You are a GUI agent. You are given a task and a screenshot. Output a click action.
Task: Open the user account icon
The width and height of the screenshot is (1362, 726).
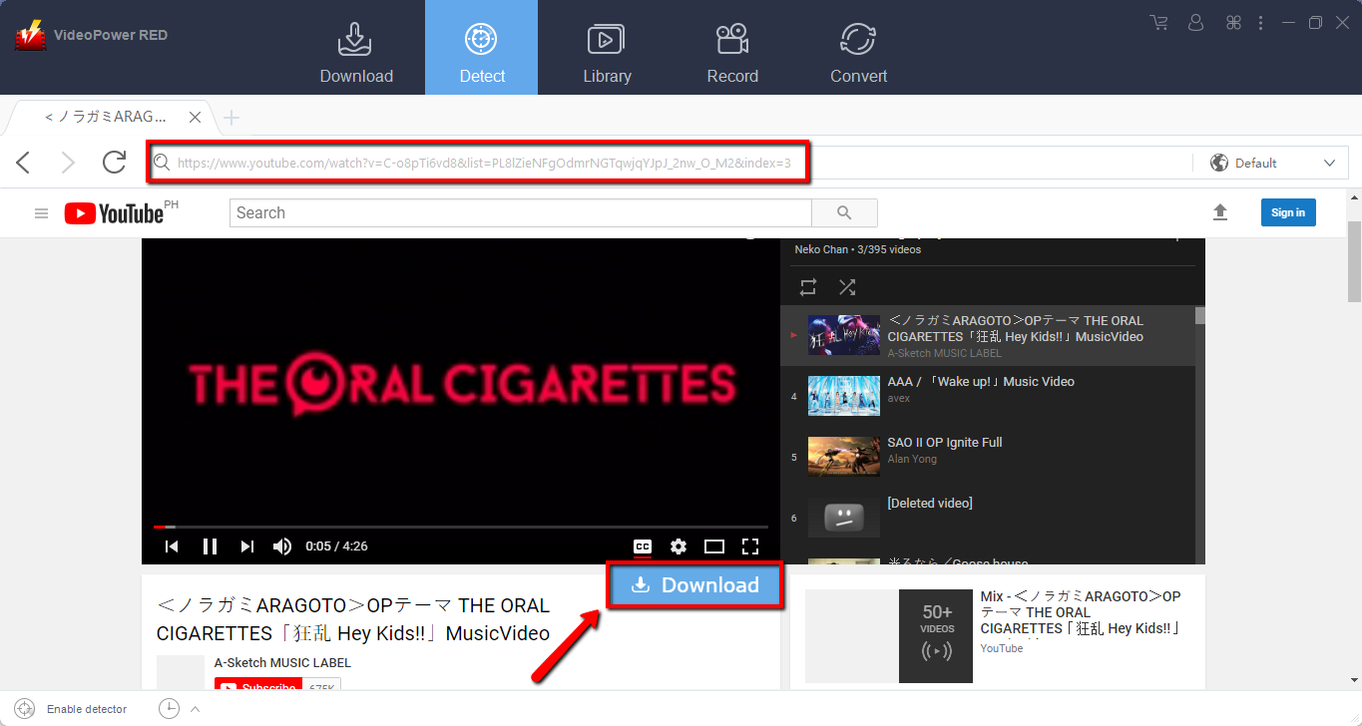tap(1195, 22)
